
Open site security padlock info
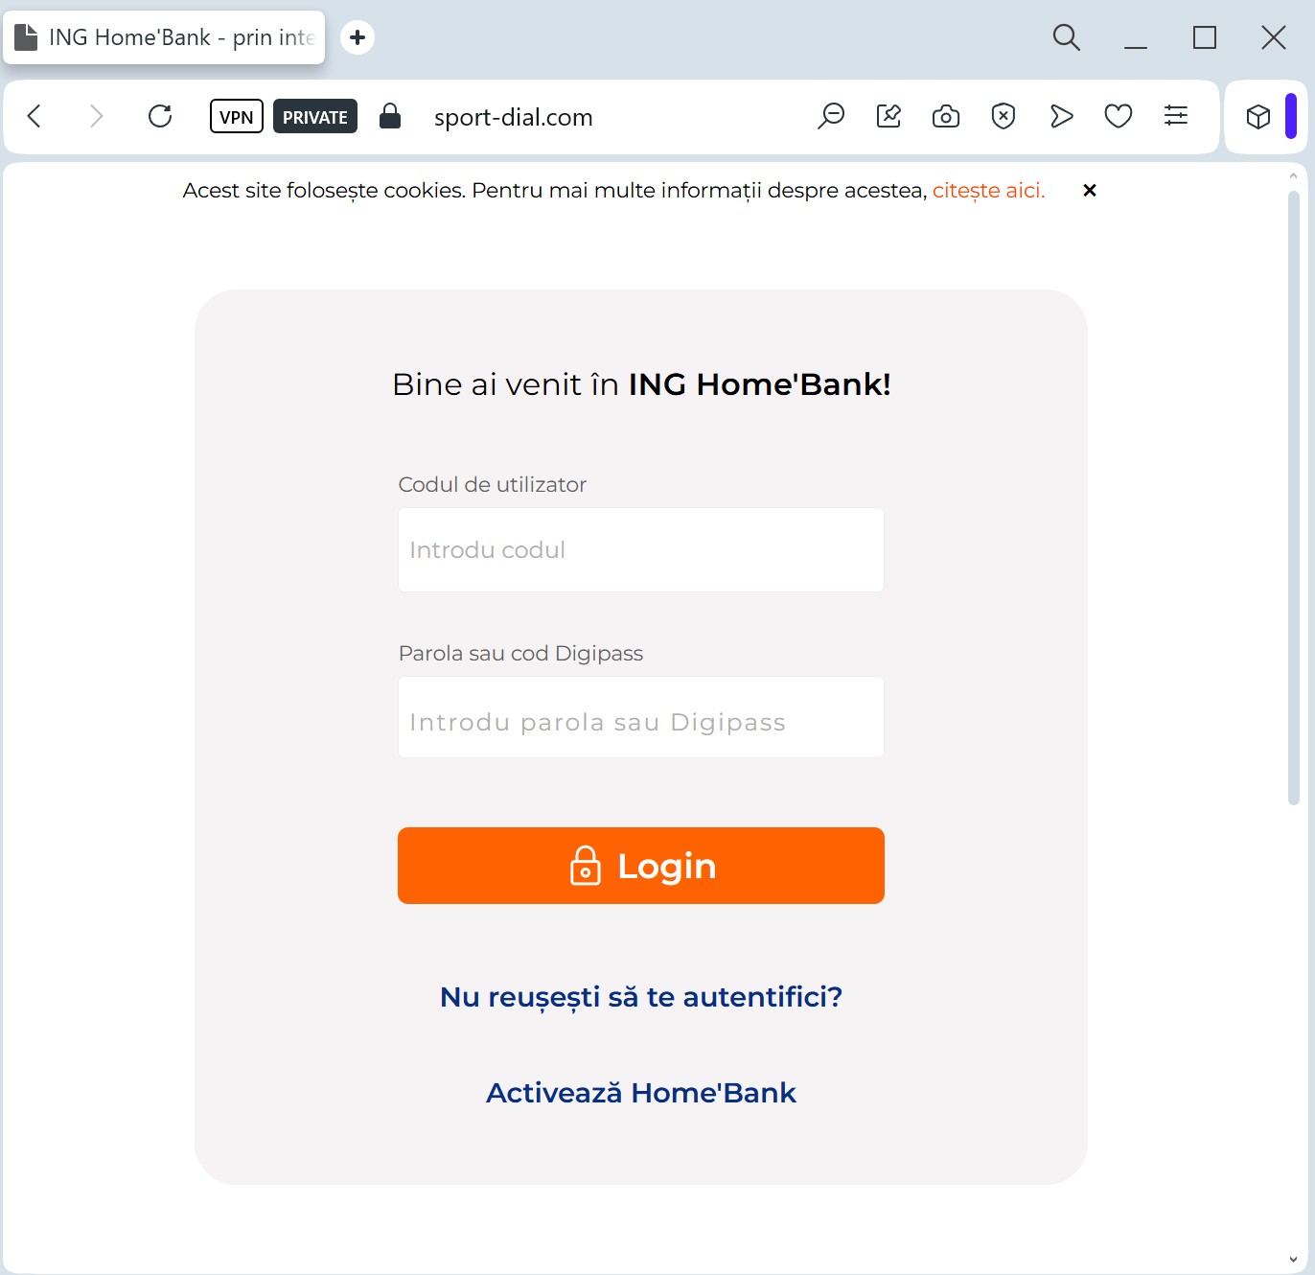390,117
